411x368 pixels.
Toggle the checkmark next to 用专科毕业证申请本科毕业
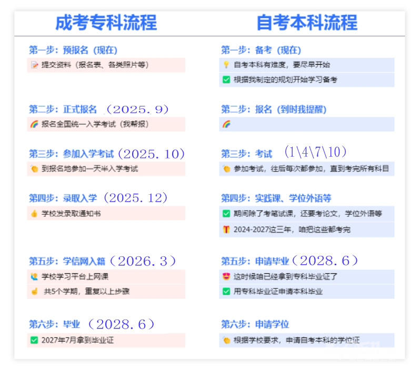click(x=226, y=291)
